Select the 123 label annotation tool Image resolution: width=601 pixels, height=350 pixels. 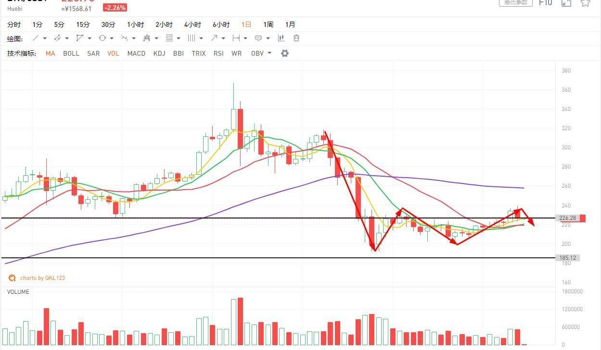pos(258,38)
